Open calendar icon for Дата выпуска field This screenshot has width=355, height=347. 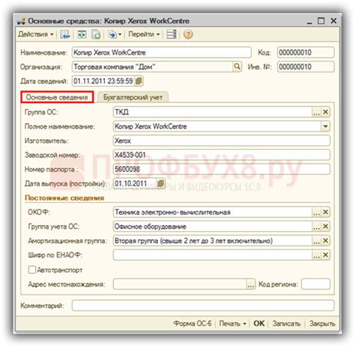coord(161,183)
